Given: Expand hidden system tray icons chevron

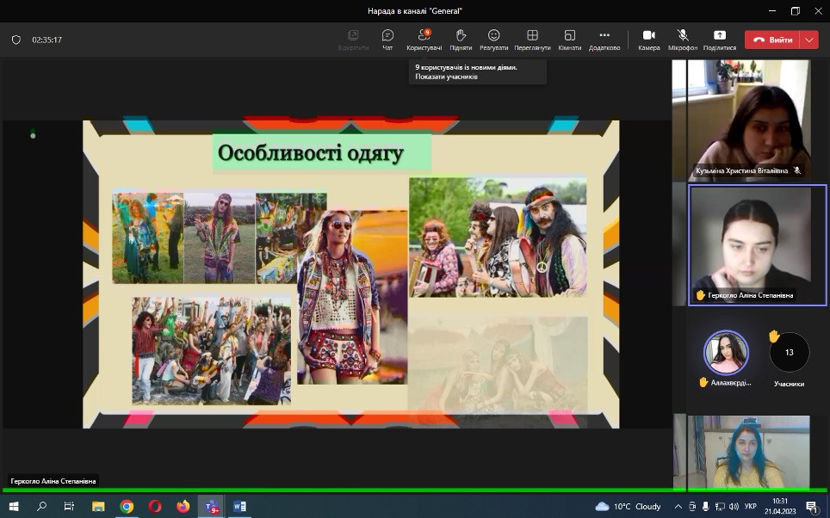Looking at the screenshot, I should point(678,507).
